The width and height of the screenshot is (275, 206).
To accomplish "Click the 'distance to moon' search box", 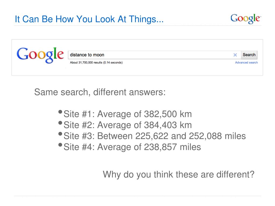I will [x=154, y=55].
